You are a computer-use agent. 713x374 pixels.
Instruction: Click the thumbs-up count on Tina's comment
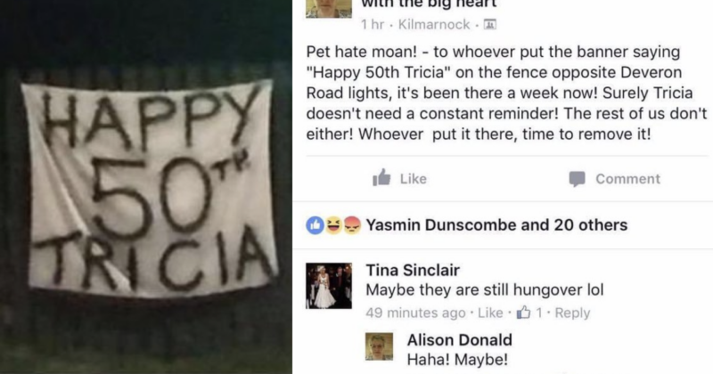(x=529, y=313)
